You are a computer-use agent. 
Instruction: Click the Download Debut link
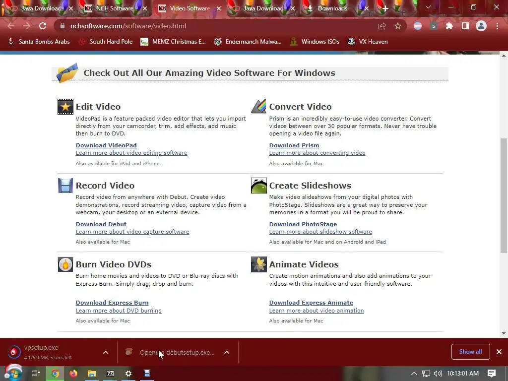coord(101,224)
